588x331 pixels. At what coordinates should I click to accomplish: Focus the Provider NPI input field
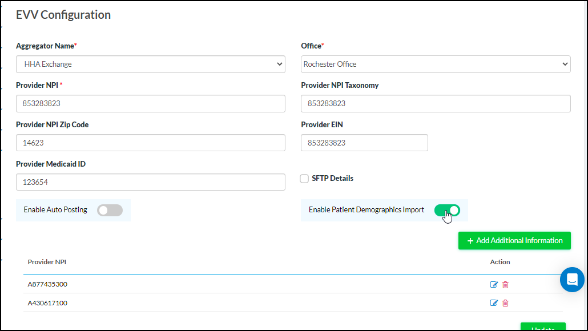pyautogui.click(x=151, y=104)
